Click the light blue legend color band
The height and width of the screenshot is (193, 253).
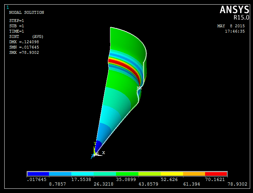60,174
